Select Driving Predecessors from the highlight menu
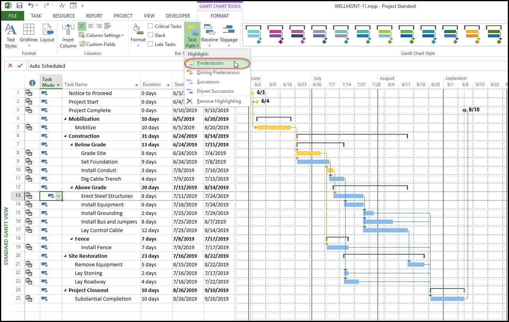The height and width of the screenshot is (322, 509). click(x=218, y=72)
